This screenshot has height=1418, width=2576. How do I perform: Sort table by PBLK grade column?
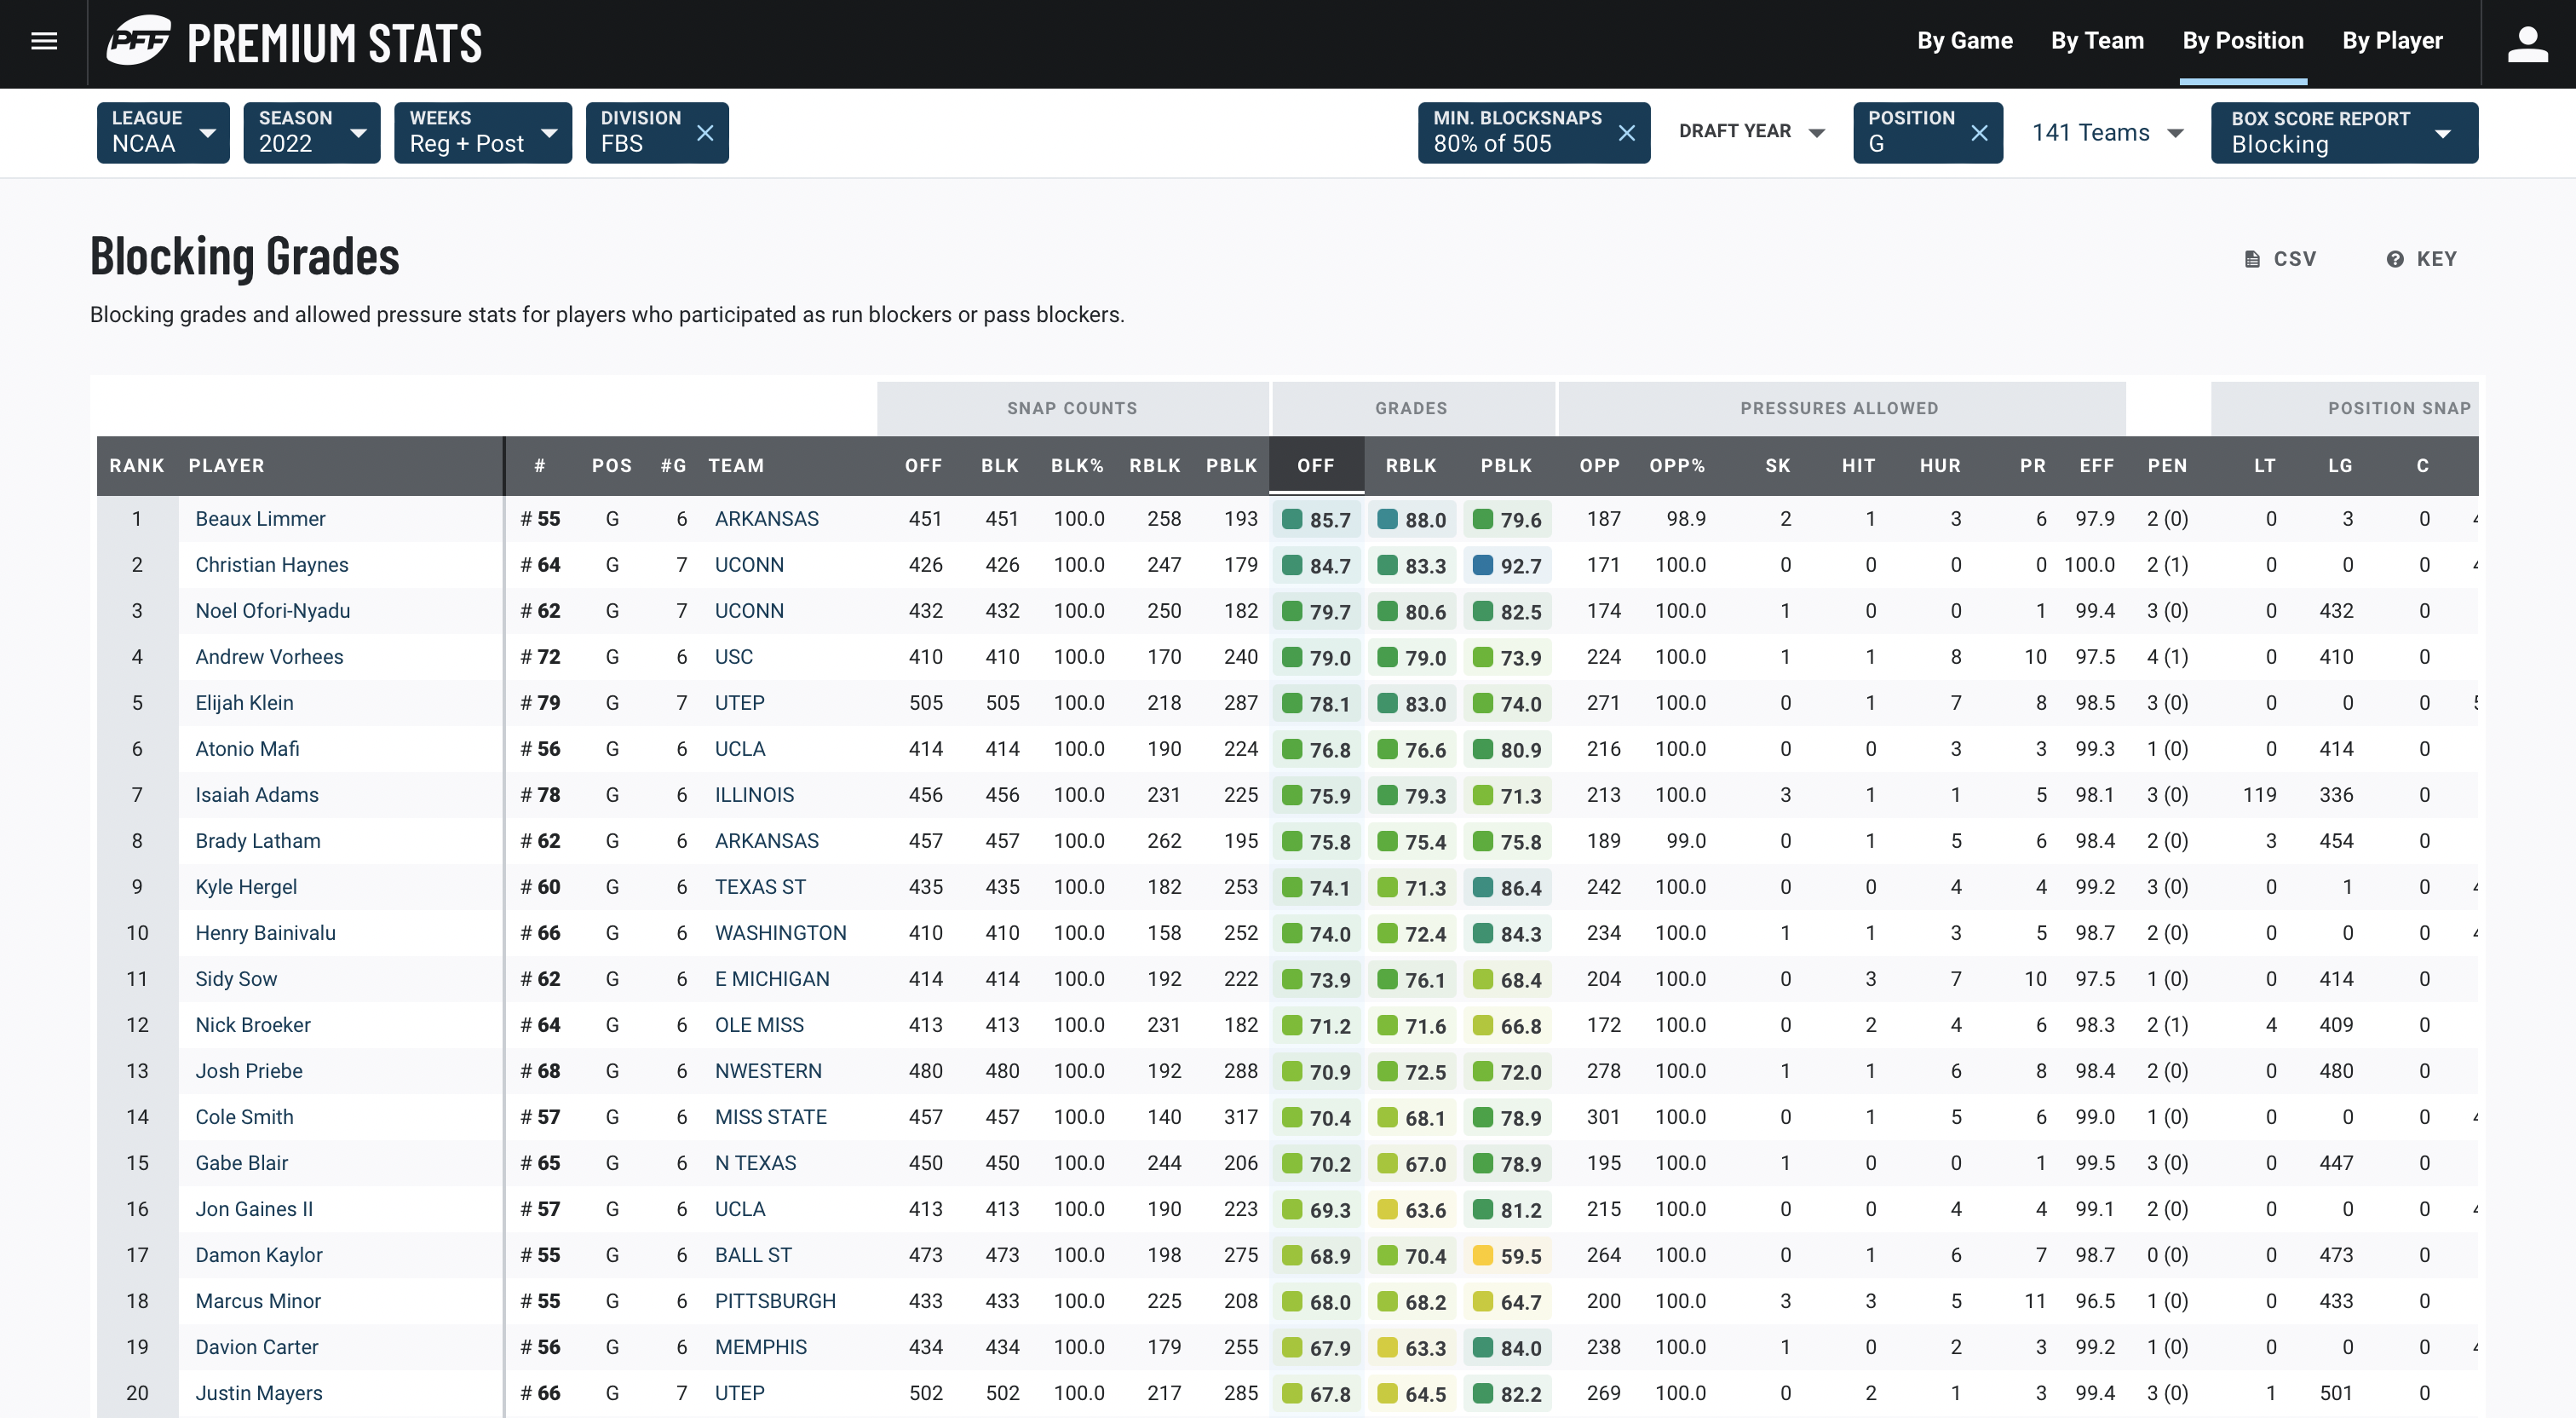(x=1506, y=465)
